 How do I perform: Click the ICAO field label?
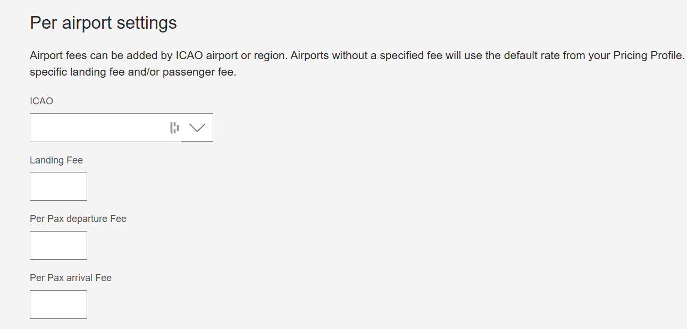pos(41,101)
